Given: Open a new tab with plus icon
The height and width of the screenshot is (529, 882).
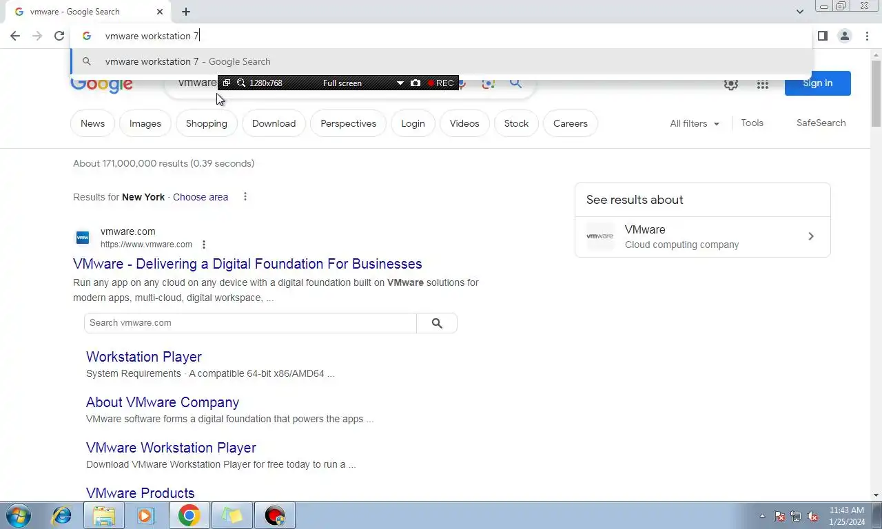Looking at the screenshot, I should coord(186,12).
